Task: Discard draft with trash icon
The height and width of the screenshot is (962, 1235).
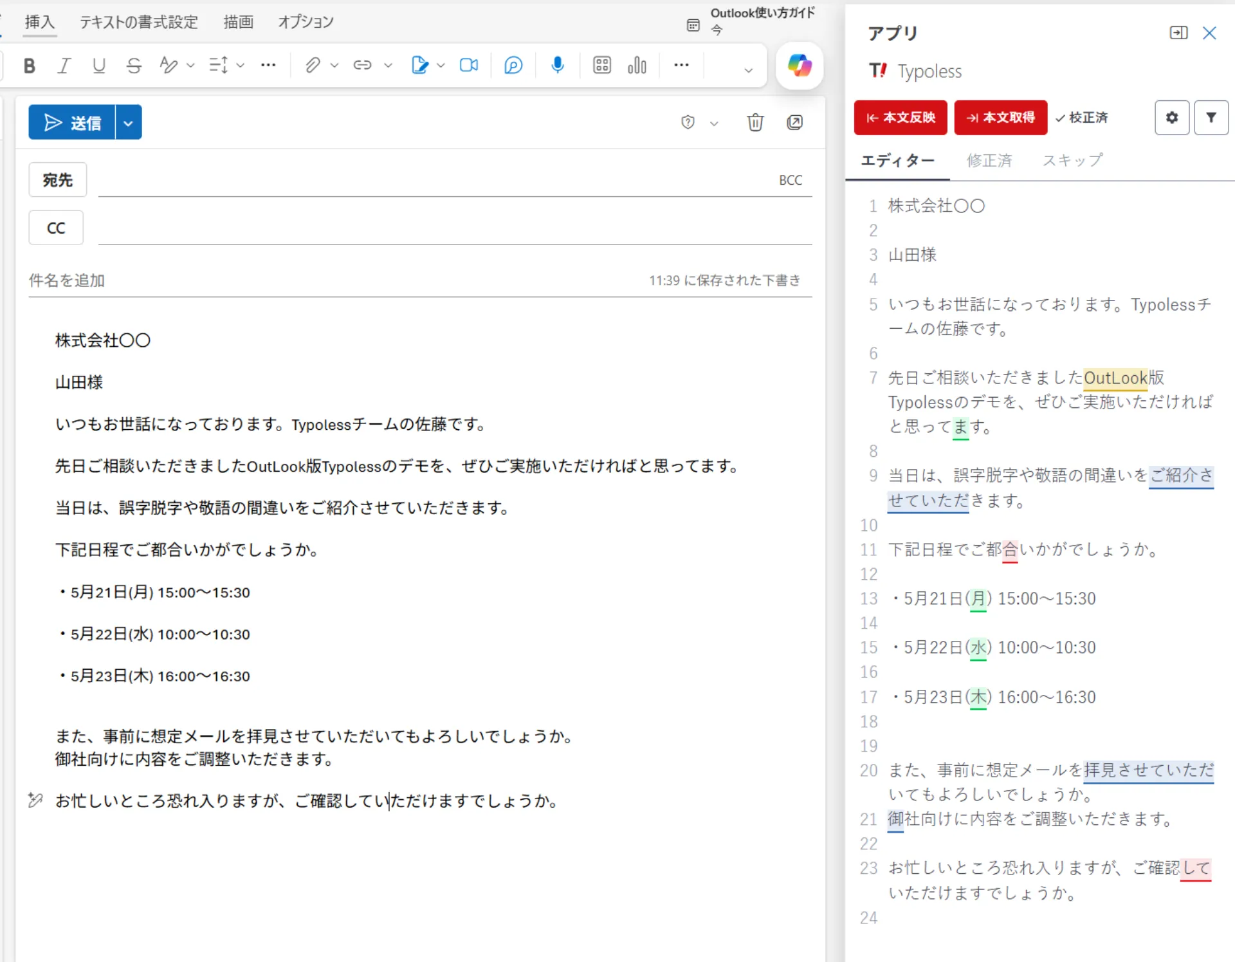Action: 755,122
